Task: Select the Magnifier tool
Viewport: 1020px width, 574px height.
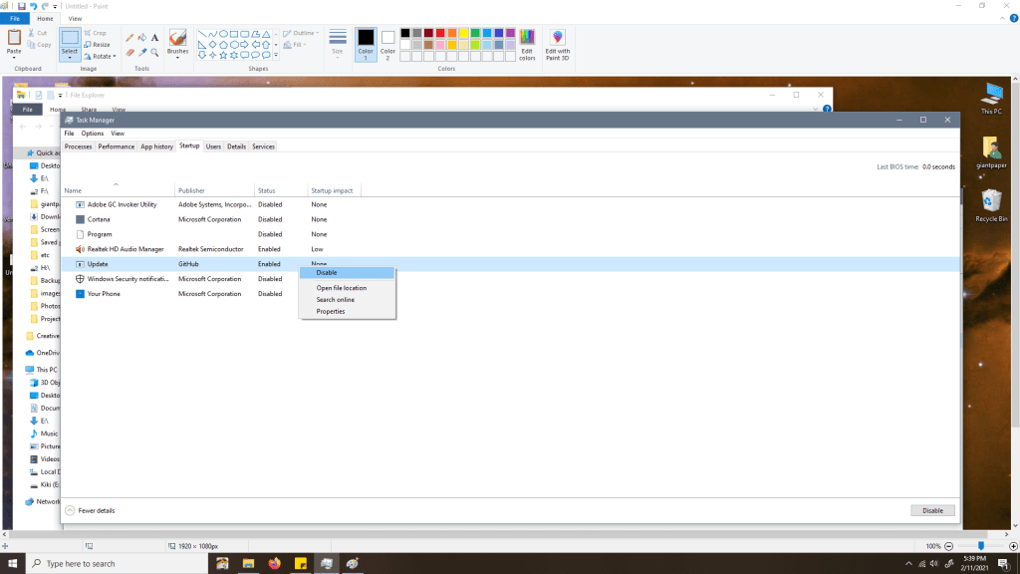Action: coord(154,52)
